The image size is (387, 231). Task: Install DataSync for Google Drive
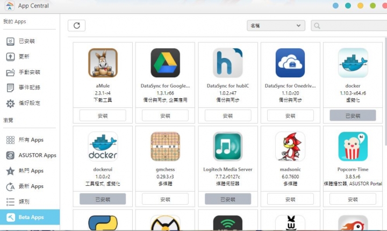165,115
